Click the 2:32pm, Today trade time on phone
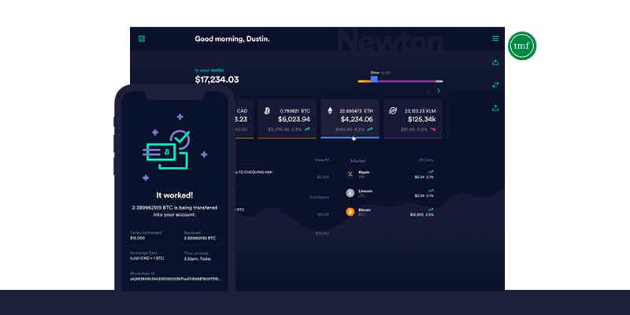 tap(198, 259)
